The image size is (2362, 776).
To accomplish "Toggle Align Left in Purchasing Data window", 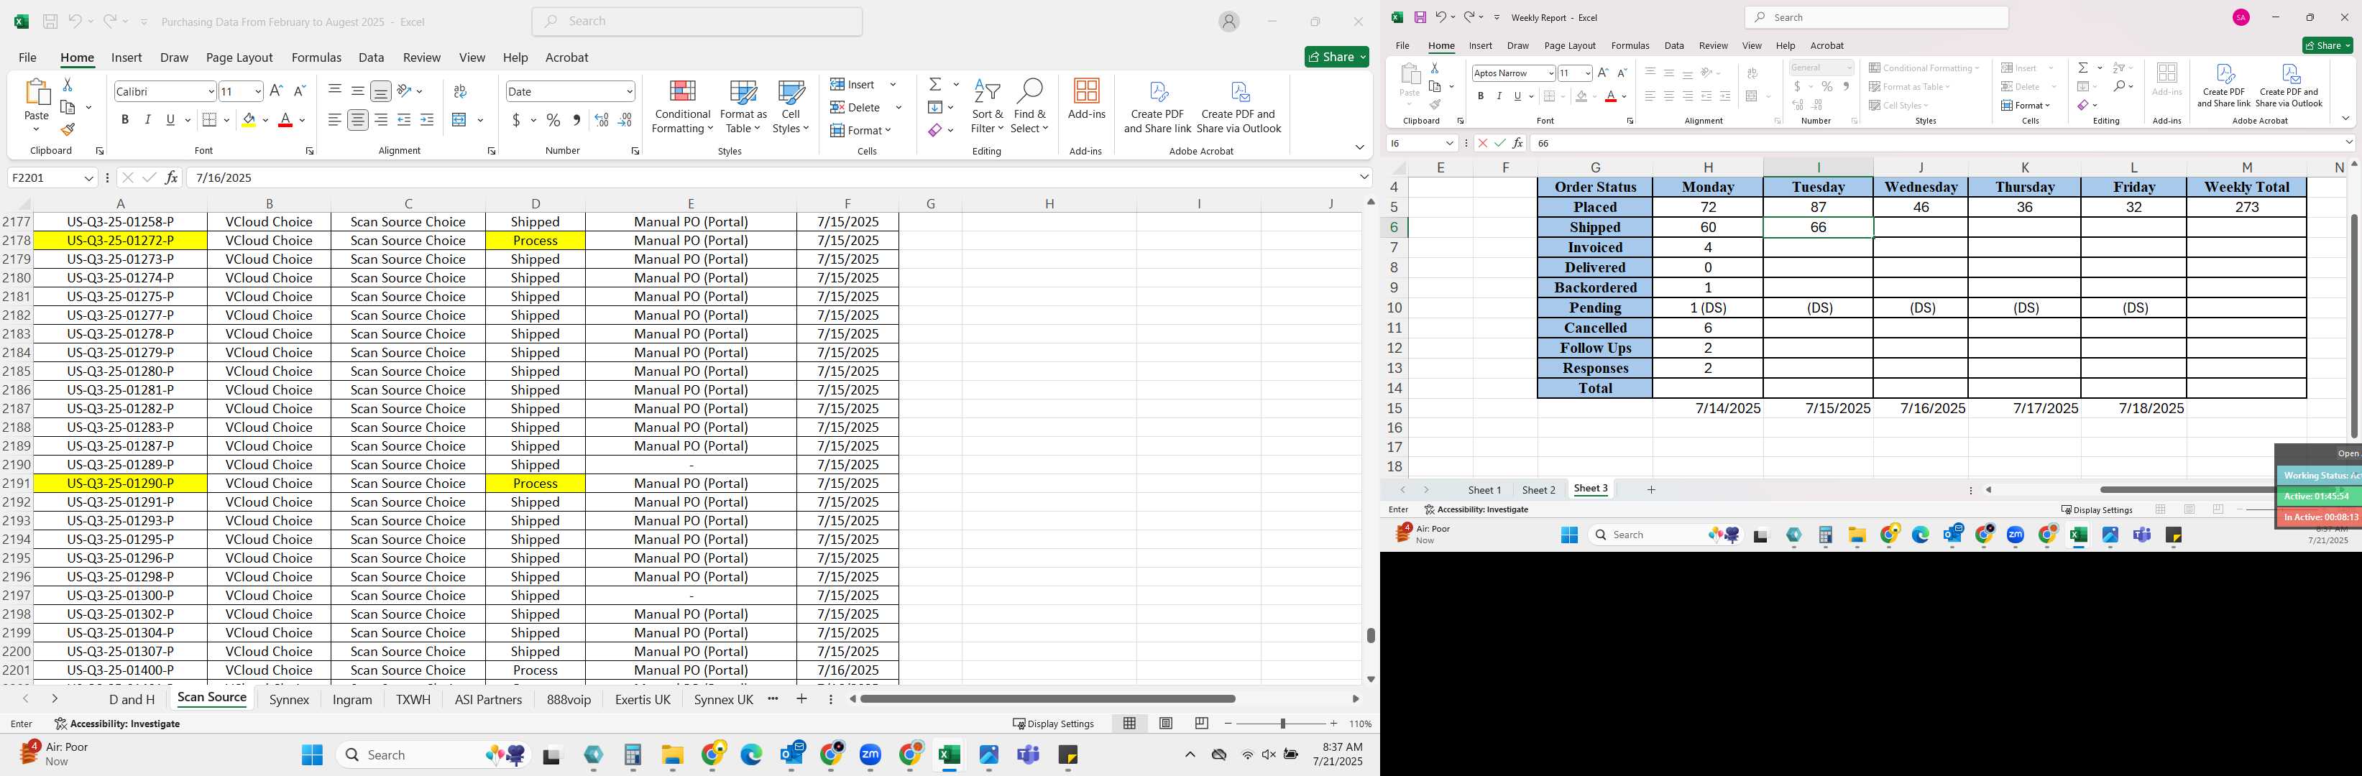I will (x=335, y=120).
